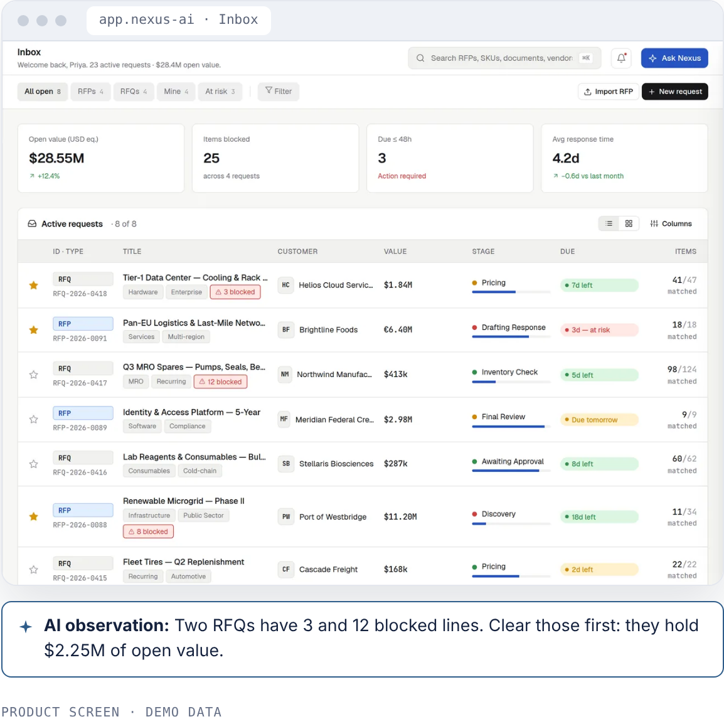This screenshot has height=724, width=724.
Task: Open the Avg response time card
Action: pyautogui.click(x=624, y=158)
